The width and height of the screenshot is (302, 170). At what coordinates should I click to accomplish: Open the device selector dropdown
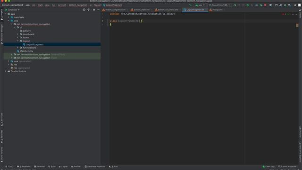[219, 5]
